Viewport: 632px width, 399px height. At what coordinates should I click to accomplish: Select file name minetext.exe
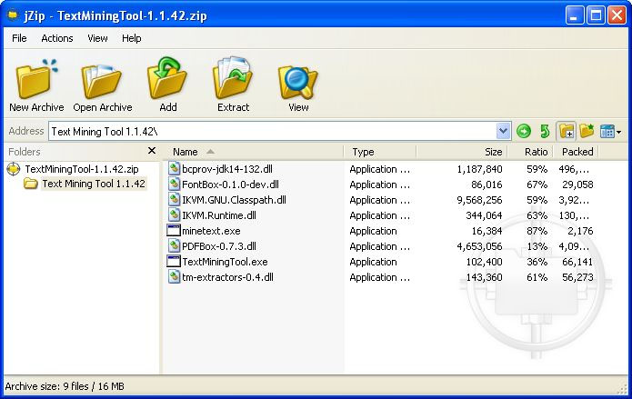coord(211,231)
